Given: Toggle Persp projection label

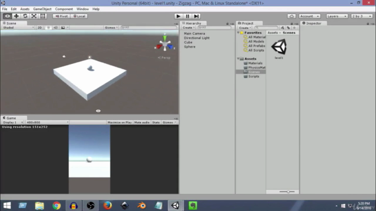Looking at the screenshot, I should (164, 57).
